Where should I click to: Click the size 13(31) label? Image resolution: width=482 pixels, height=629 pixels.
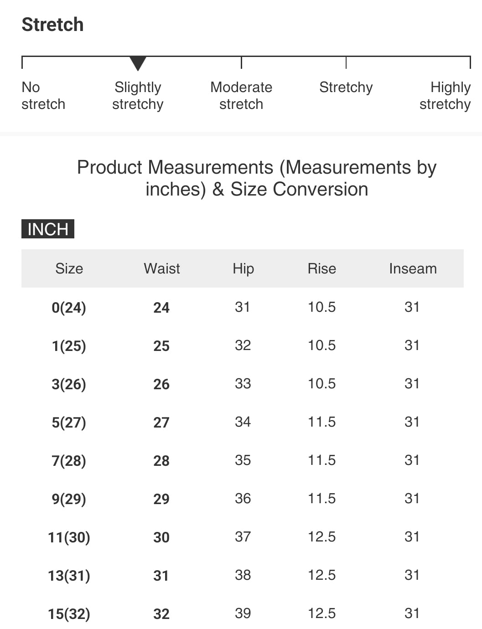pyautogui.click(x=69, y=575)
